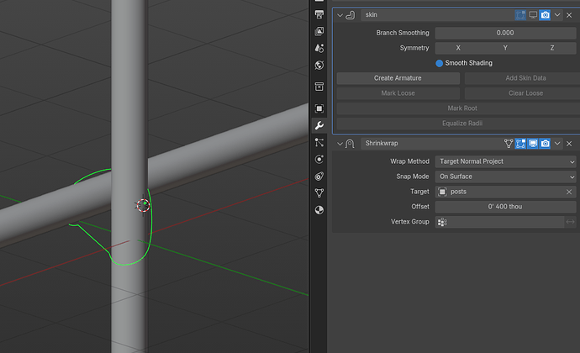Open the Material properties tab
The image size is (580, 353).
[x=319, y=210]
